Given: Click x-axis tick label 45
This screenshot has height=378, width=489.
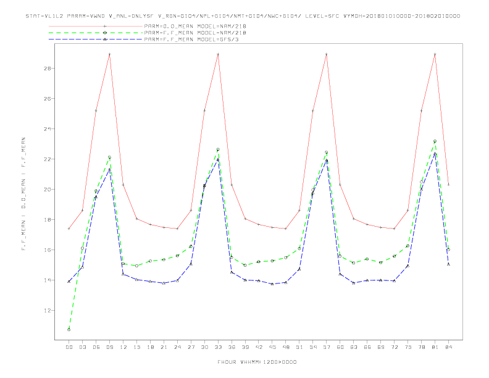Looking at the screenshot, I should 272,347.
